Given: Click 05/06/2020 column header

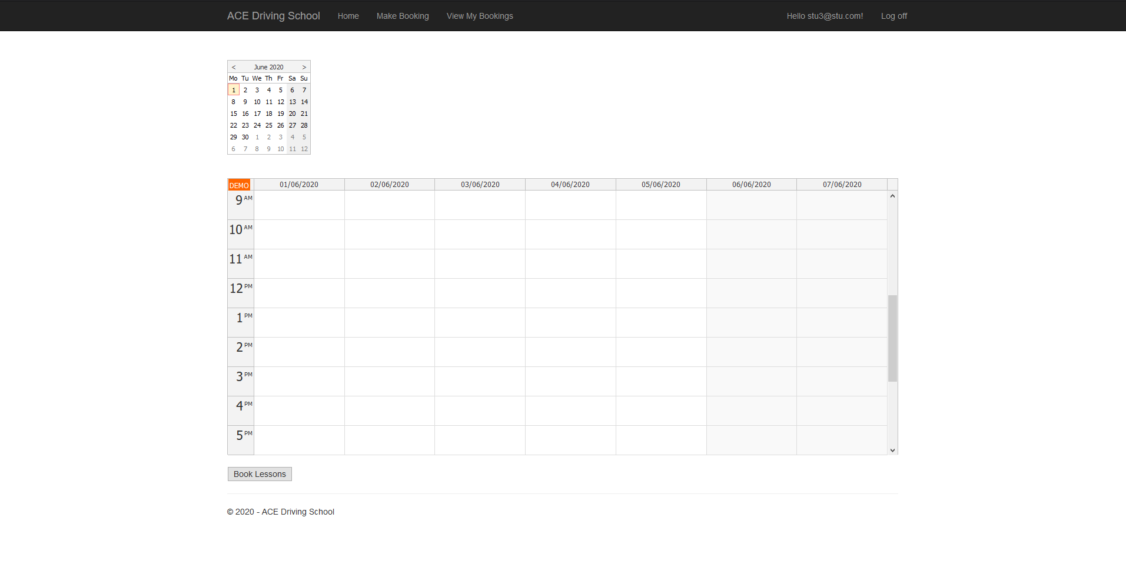Looking at the screenshot, I should tap(661, 185).
